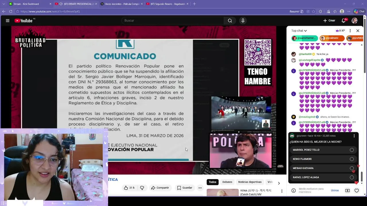The width and height of the screenshot is (367, 206).
Task: Send a Super Chat dollar icon
Action: 348,191
